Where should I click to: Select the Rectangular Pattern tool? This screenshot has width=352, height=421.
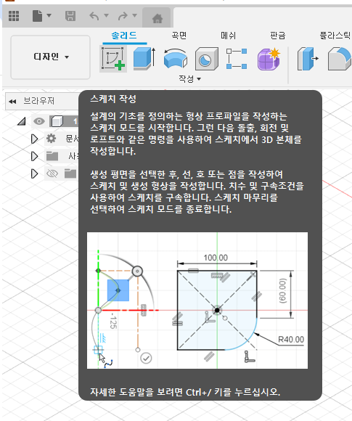click(237, 59)
